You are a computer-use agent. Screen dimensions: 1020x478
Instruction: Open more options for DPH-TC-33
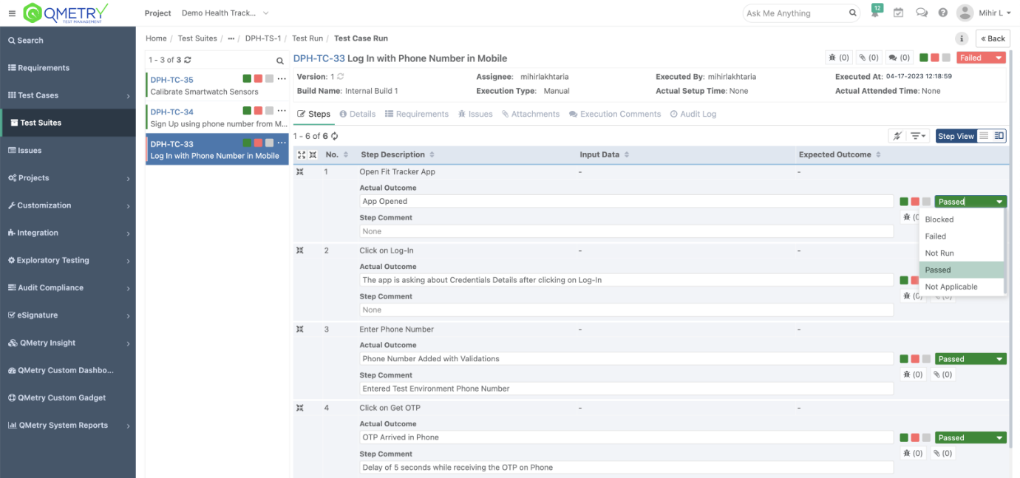tap(282, 143)
